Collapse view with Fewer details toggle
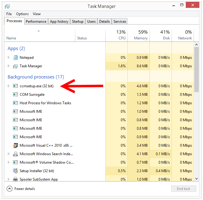203x200 pixels. click(x=9, y=189)
